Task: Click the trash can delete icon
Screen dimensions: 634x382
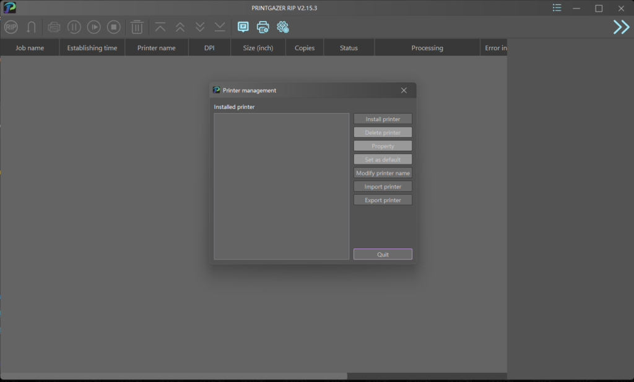Action: click(x=137, y=27)
